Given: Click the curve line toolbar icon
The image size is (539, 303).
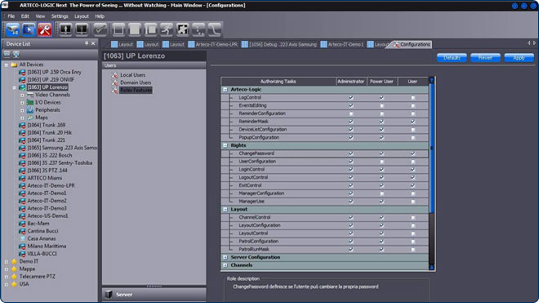Looking at the screenshot, I should click(215, 29).
